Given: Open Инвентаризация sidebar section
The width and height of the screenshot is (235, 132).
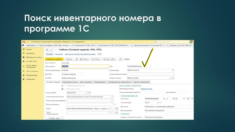Looking at the screenshot, I should [32, 75].
